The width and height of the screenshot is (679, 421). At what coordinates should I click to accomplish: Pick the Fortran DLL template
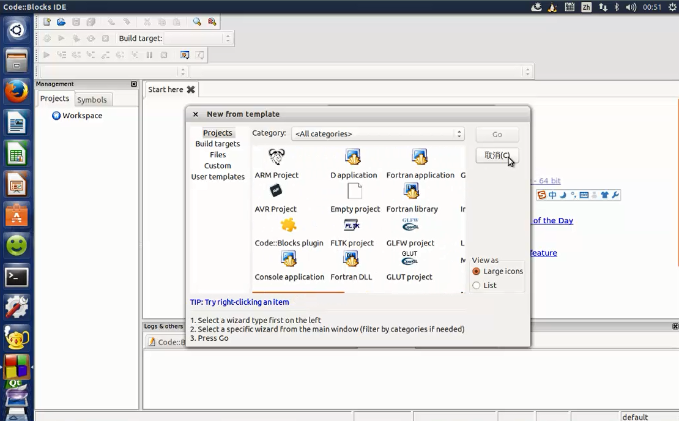coord(351,266)
